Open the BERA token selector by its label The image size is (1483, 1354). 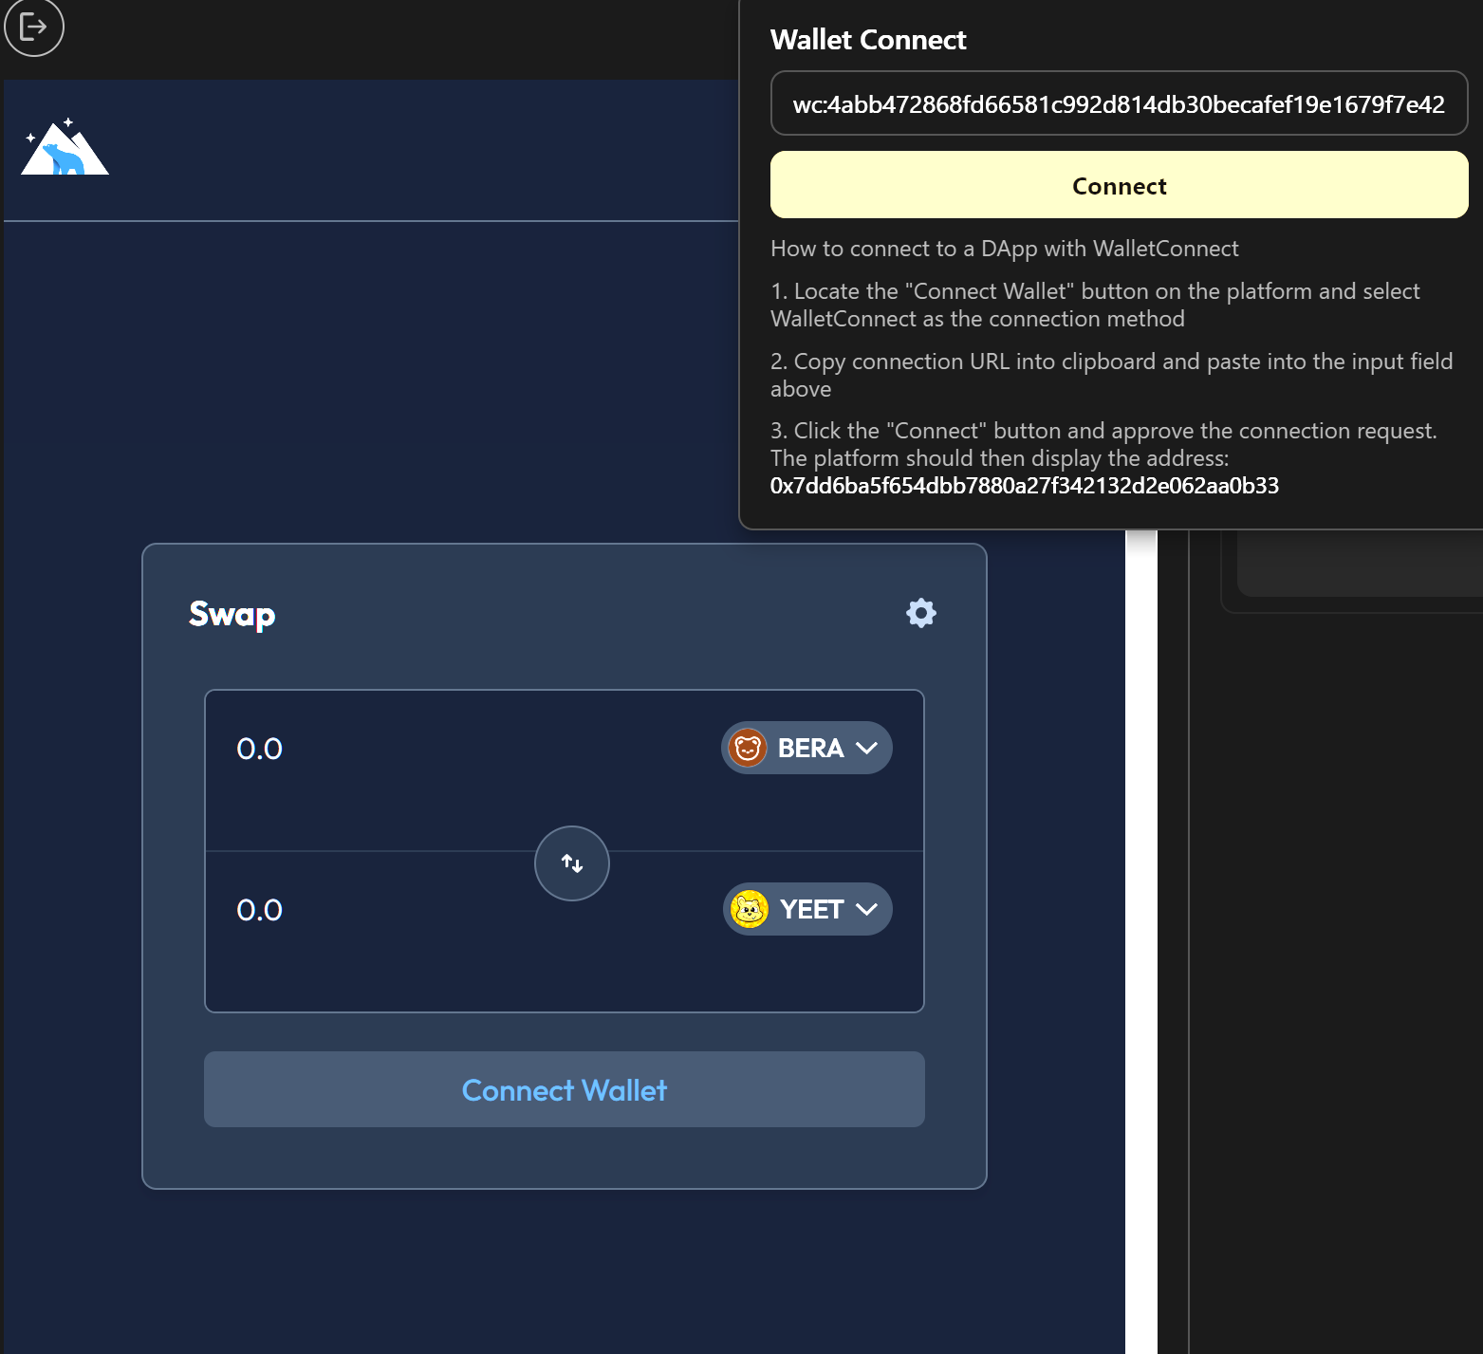(810, 749)
